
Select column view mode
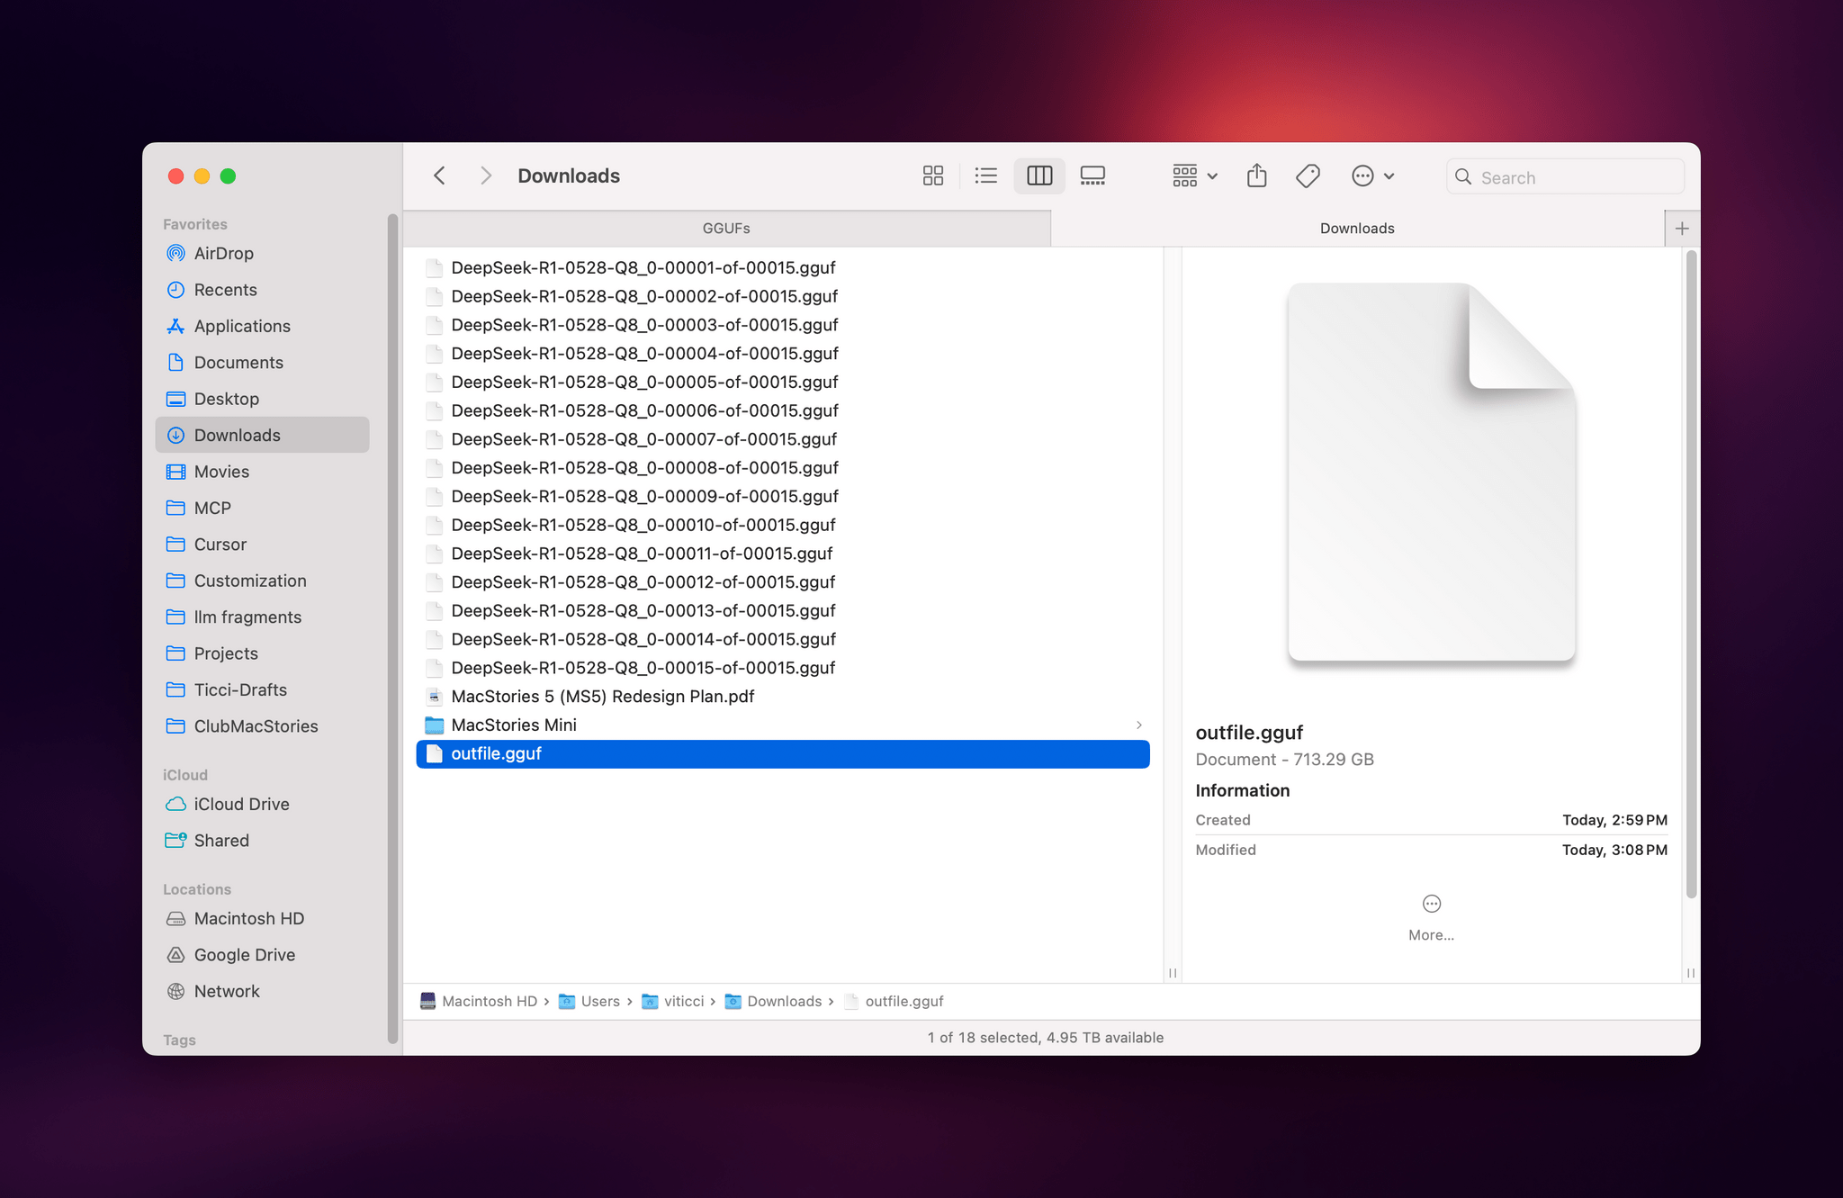pyautogui.click(x=1039, y=176)
